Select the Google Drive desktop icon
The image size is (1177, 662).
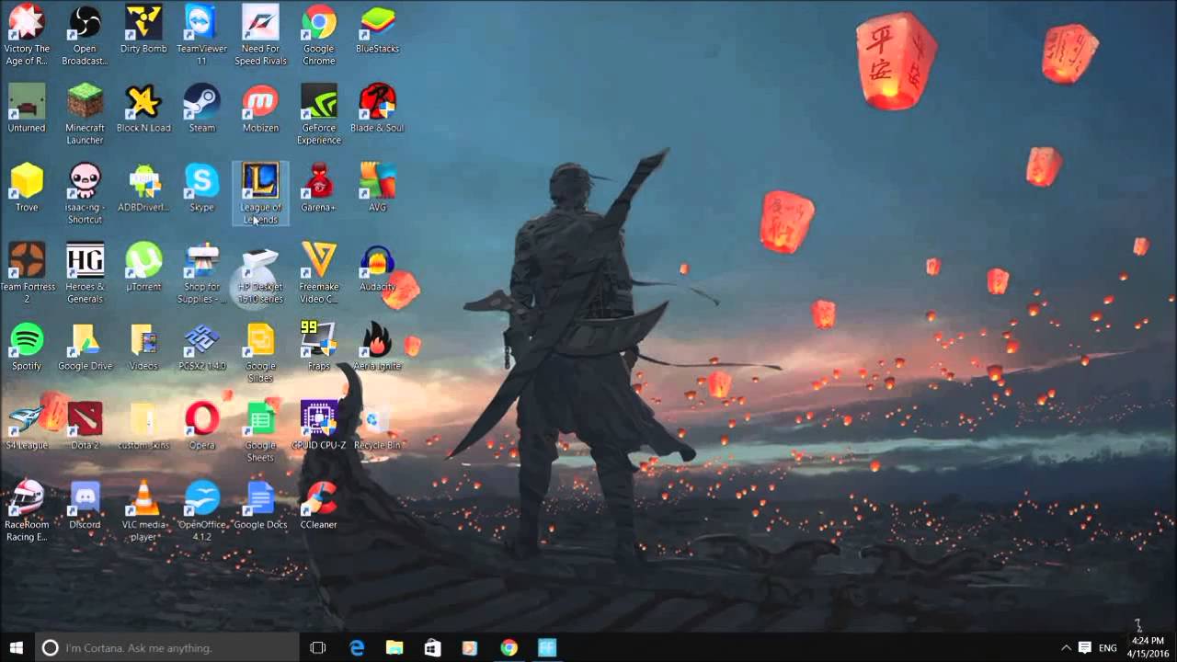(x=85, y=347)
